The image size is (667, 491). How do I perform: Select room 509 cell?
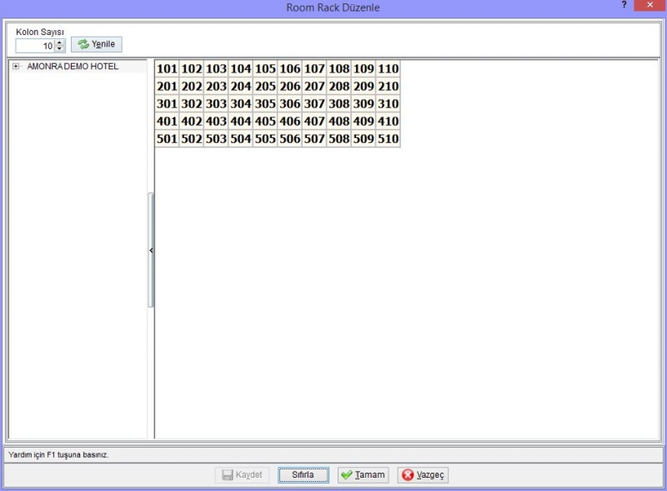point(364,138)
